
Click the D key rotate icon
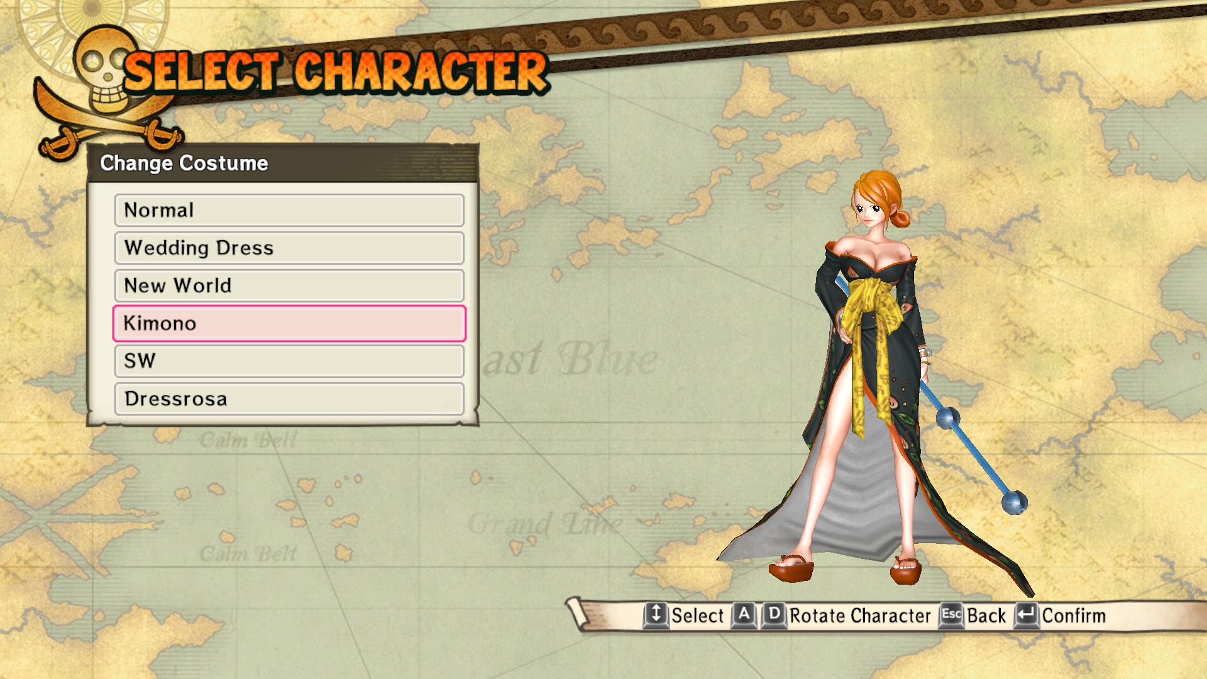pyautogui.click(x=774, y=615)
